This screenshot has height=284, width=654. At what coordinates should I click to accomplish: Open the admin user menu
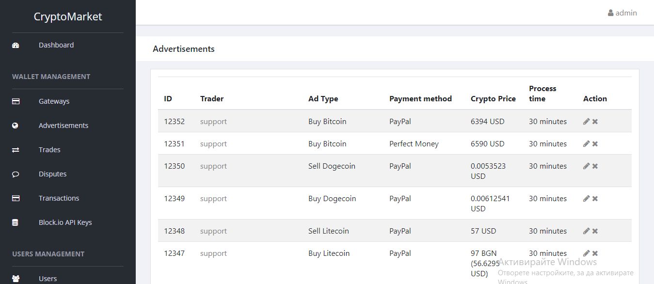622,13
